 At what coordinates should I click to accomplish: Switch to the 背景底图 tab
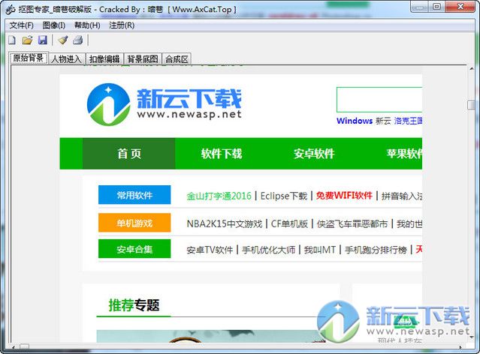(x=143, y=59)
